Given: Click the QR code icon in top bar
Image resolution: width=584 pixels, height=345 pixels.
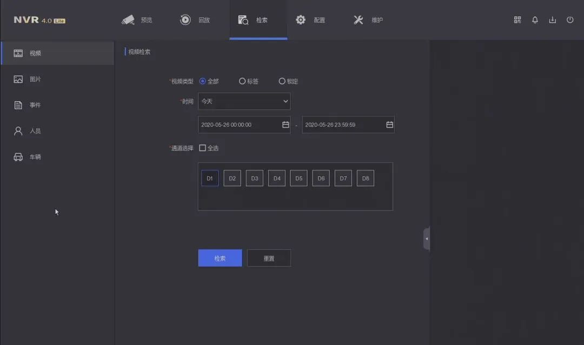Looking at the screenshot, I should (x=517, y=20).
